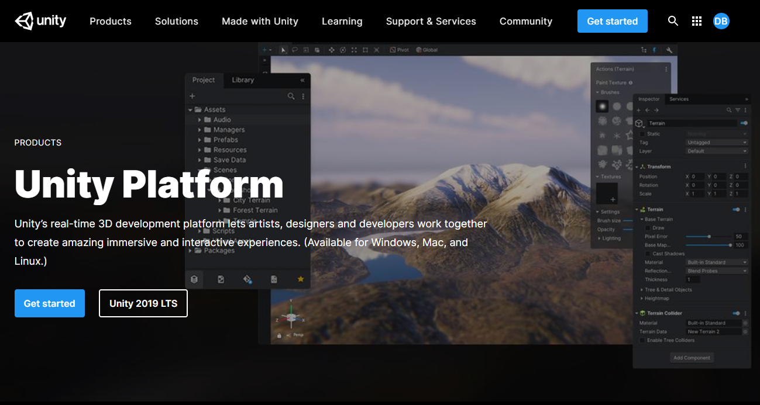The width and height of the screenshot is (760, 405).
Task: Expand the Audio folder in Assets
Action: (x=200, y=120)
